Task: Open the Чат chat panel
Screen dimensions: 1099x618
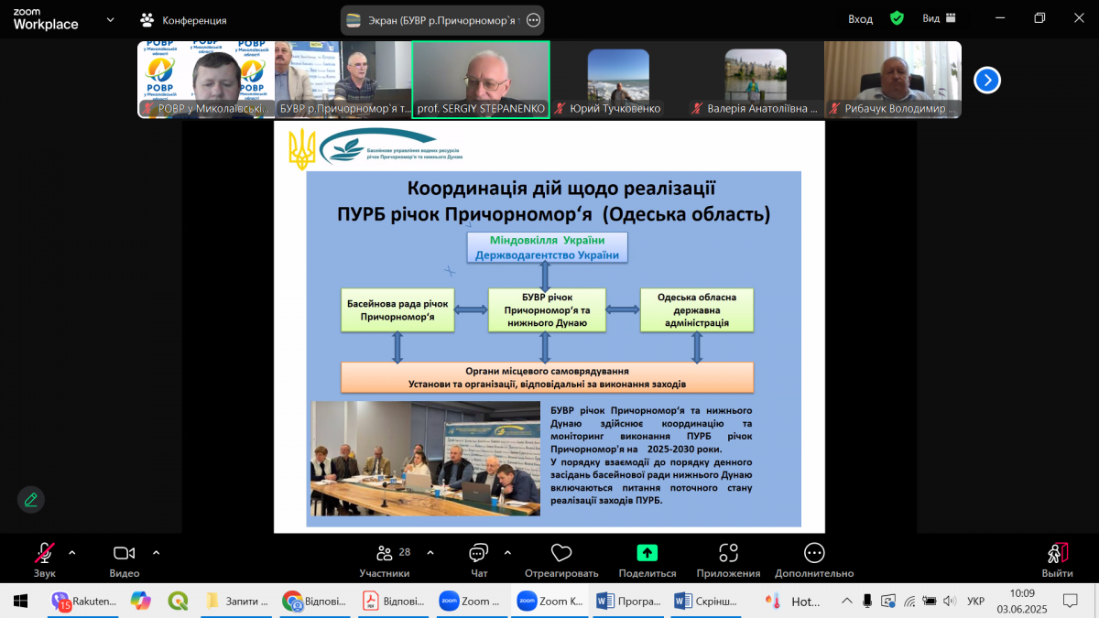Action: (479, 559)
